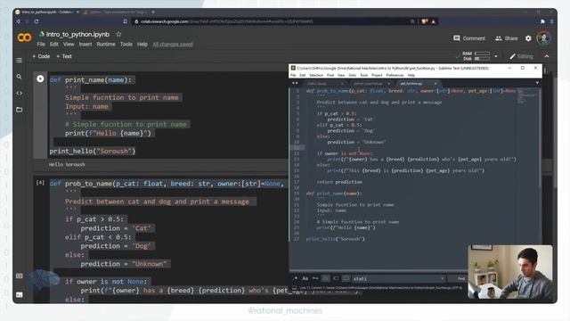The width and height of the screenshot is (570, 321).
Task: Click the Find button in Sublime
Action: click(x=461, y=279)
